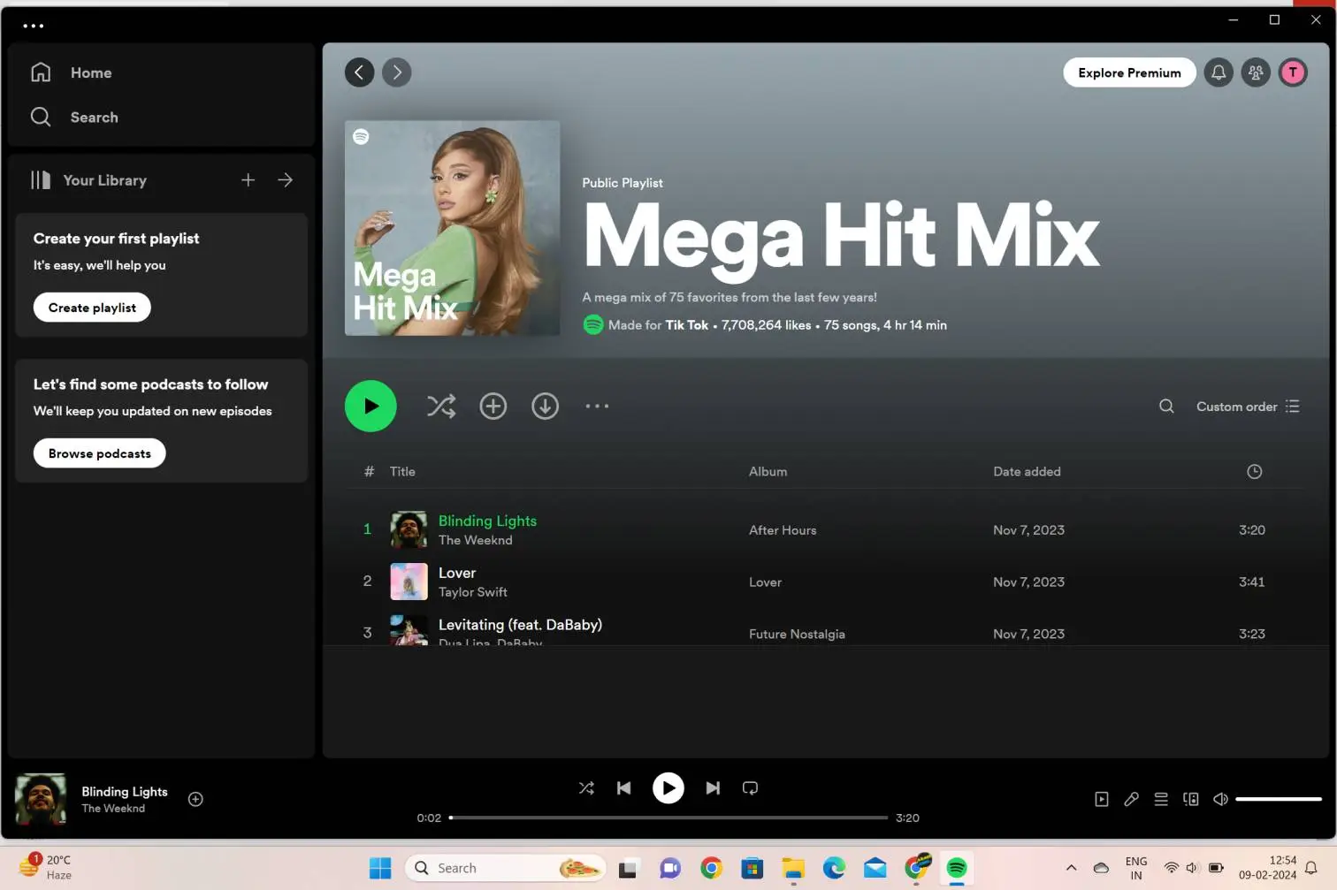Open After Hours album link
The image size is (1337, 890).
pyautogui.click(x=783, y=530)
